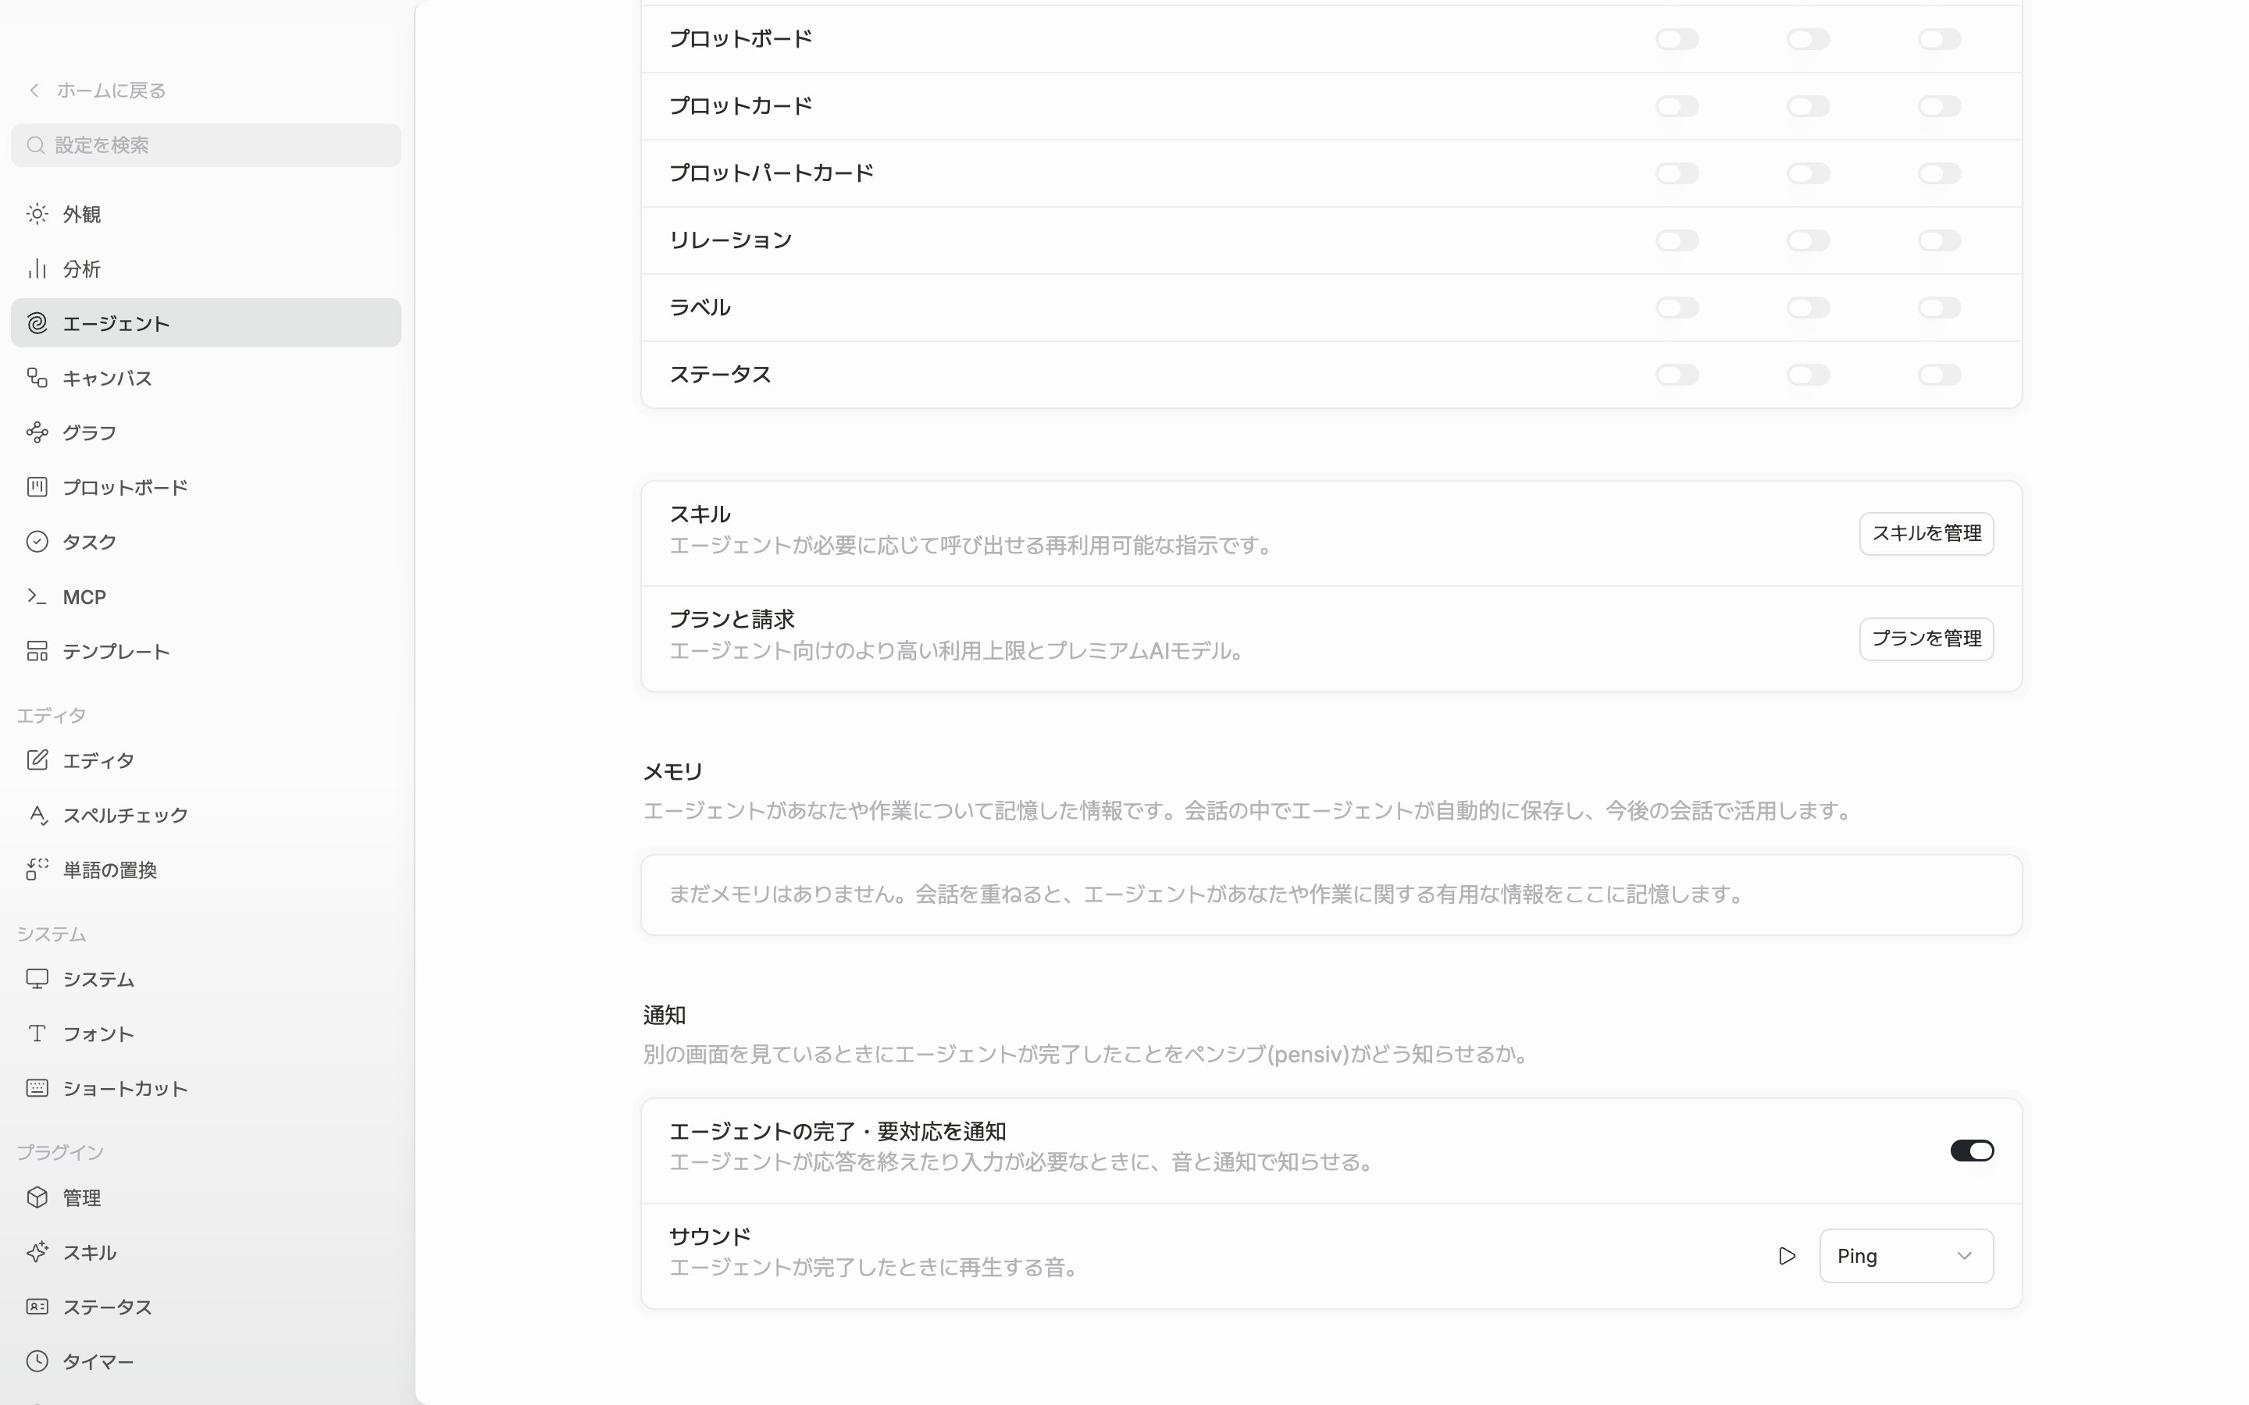Click the pencil-square icon for エディタ
This screenshot has width=2249, height=1405.
click(37, 760)
